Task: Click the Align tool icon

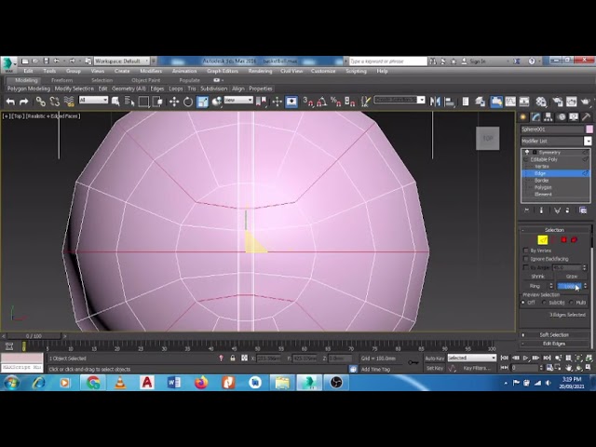Action: pyautogui.click(x=449, y=102)
